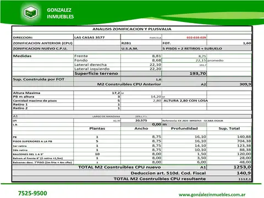Click ZONIFICACION NUEVO C.P.U. label
This screenshot has width=264, height=198.
point(40,48)
